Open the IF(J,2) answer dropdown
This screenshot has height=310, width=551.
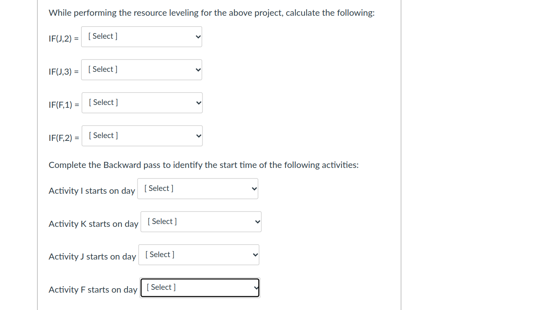click(141, 36)
